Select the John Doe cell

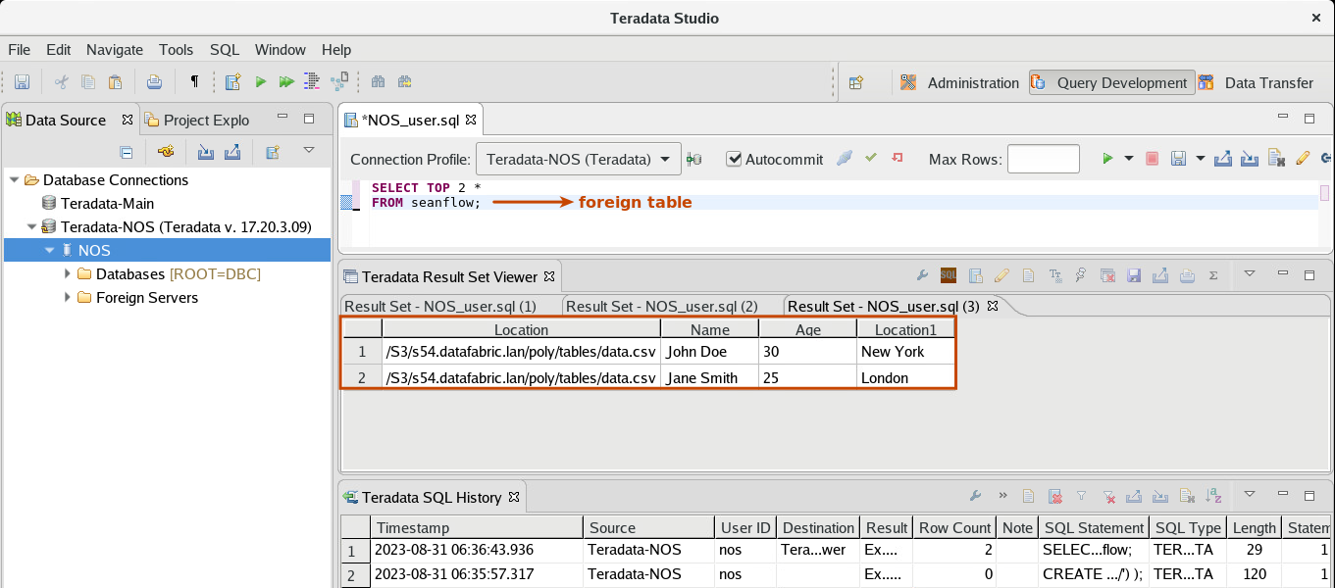click(x=709, y=352)
